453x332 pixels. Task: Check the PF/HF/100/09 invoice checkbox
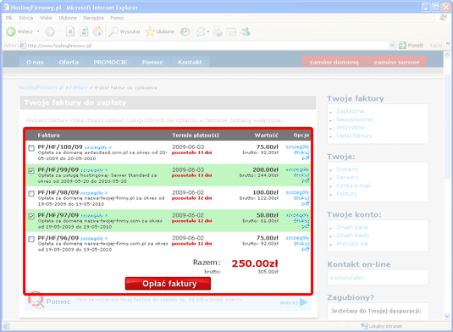click(31, 148)
